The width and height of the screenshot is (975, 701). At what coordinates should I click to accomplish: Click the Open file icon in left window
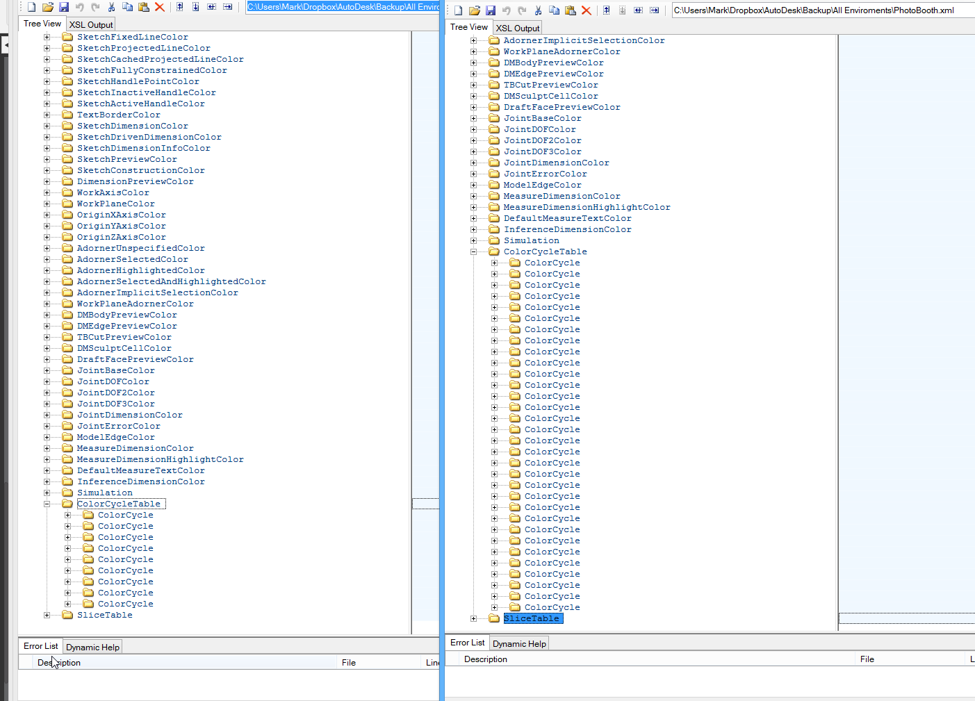click(x=47, y=7)
